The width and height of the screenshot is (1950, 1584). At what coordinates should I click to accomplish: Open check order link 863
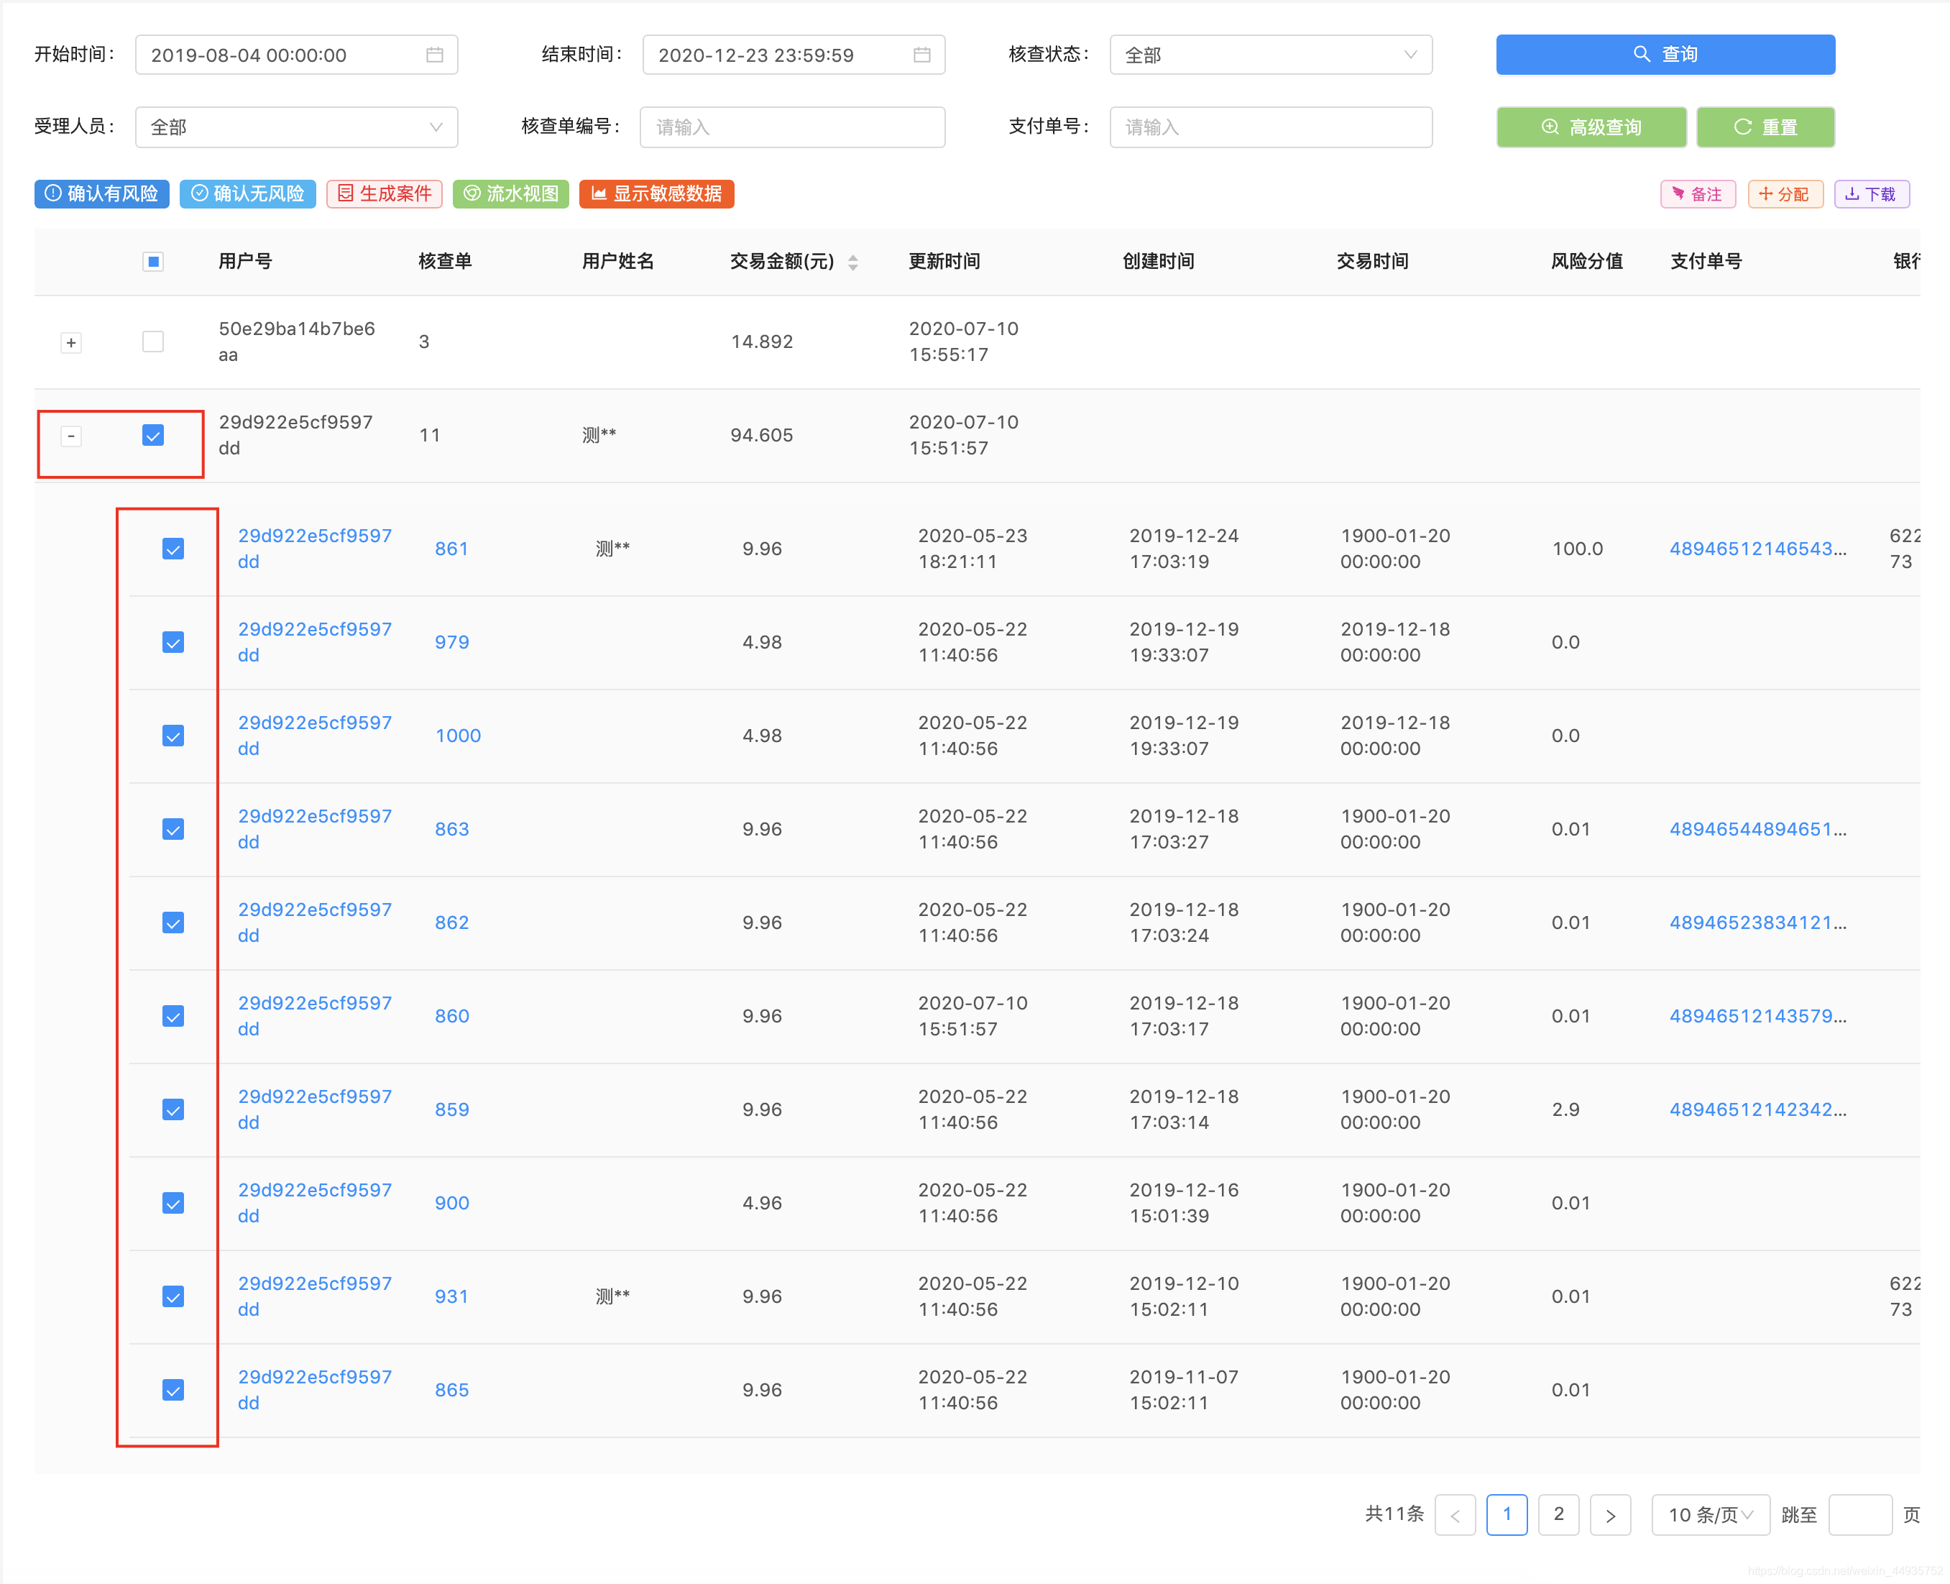pos(451,830)
